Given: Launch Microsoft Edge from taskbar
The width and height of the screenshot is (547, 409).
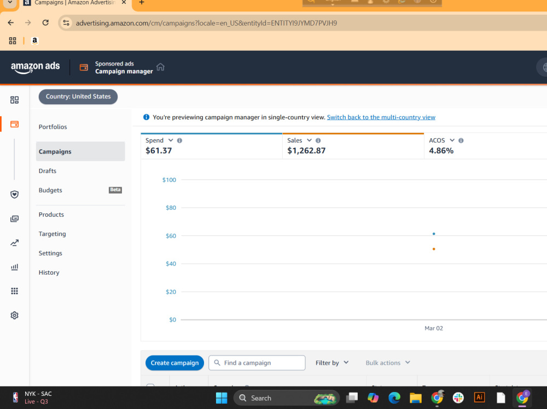Looking at the screenshot, I should pyautogui.click(x=394, y=398).
